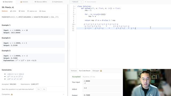Click the Example 3 explanation line
The image size is (171, 96).
pyautogui.click(x=20, y=61)
